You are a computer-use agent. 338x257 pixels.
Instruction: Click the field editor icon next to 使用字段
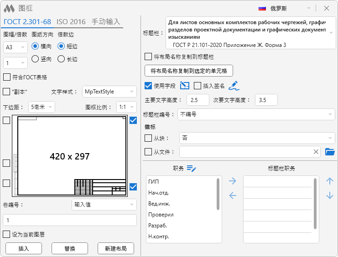tap(184, 85)
